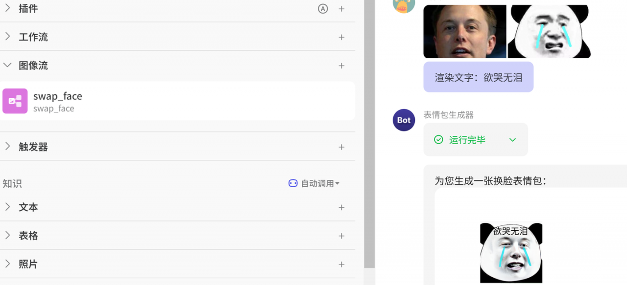Open the generated 欲哭无泪 meme image
The width and height of the screenshot is (627, 285).
tap(511, 253)
